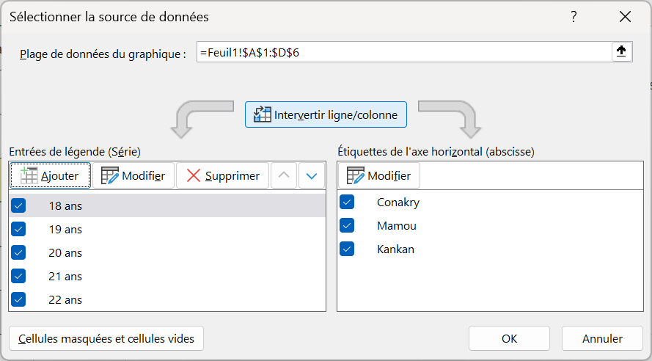Select the Mamou axis label row
This screenshot has height=361, width=652.
pos(396,226)
